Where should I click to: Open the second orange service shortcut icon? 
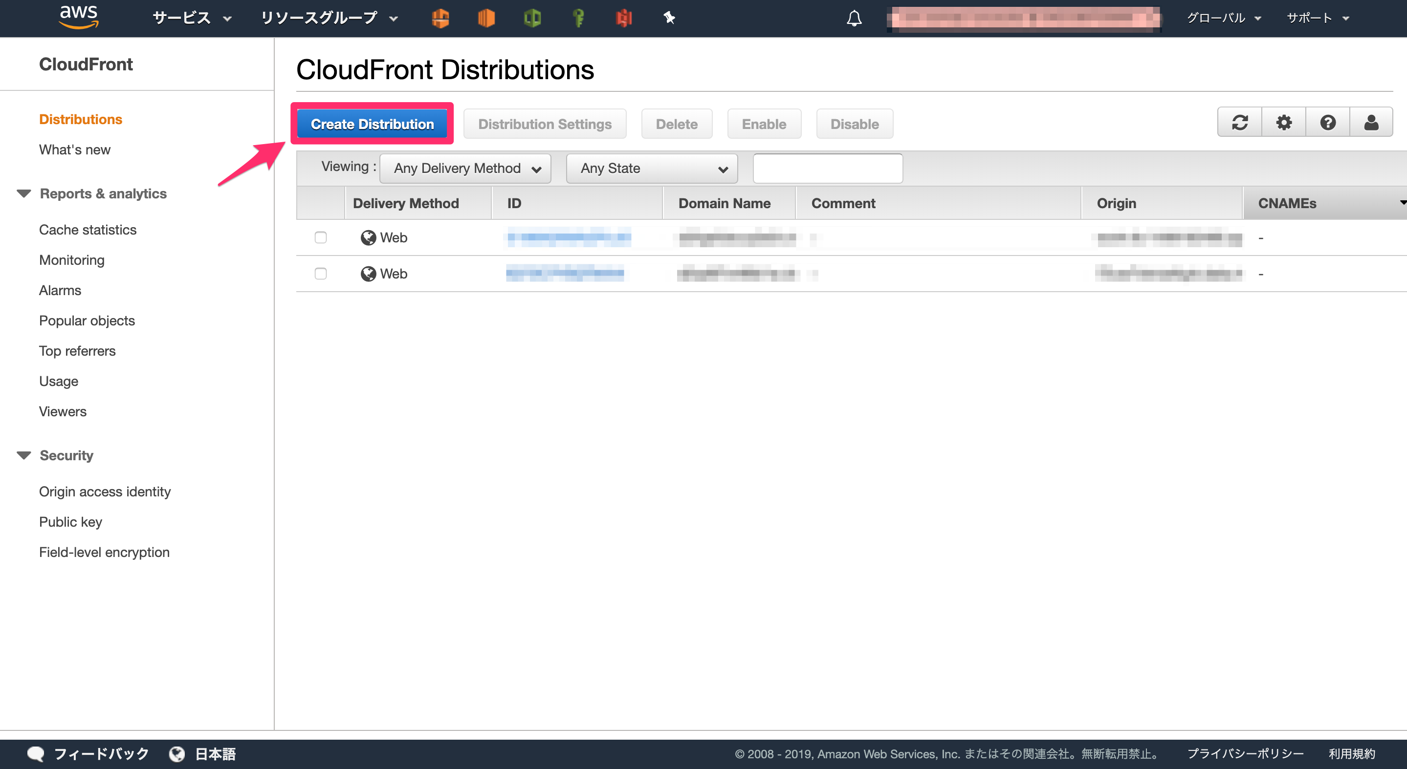tap(486, 18)
